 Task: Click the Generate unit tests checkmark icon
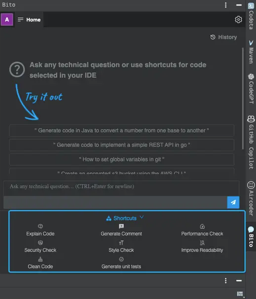121,259
